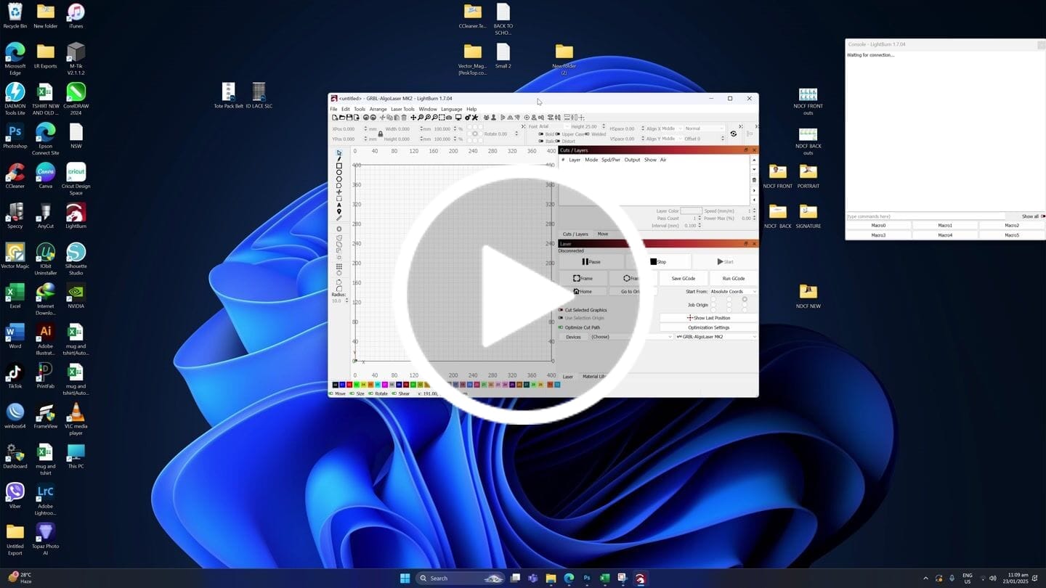
Task: Select the Pan/drag view toolbar icon
Action: click(x=413, y=118)
